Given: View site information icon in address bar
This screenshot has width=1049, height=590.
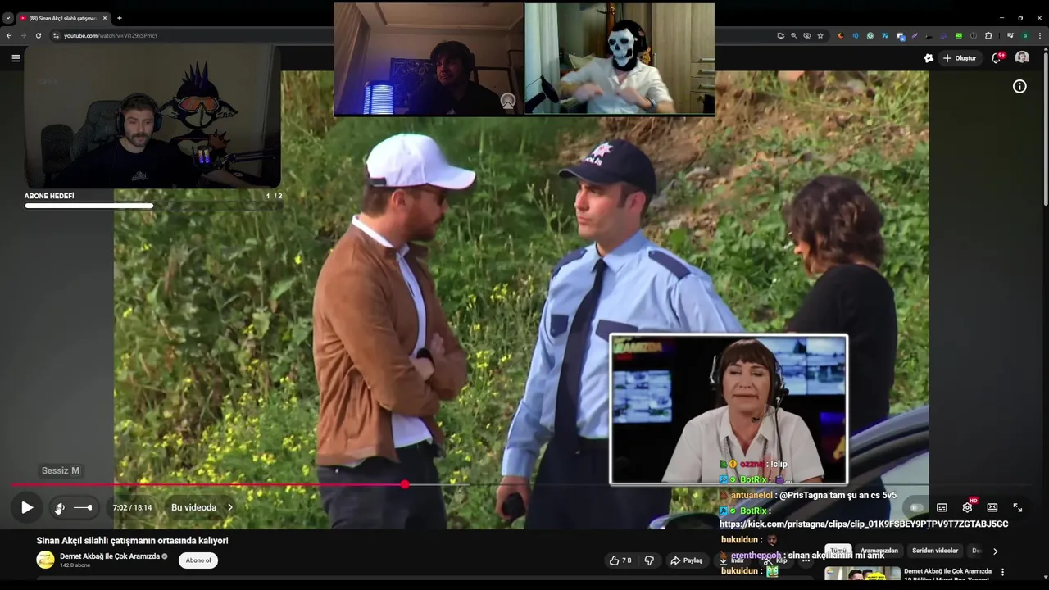Looking at the screenshot, I should point(56,35).
